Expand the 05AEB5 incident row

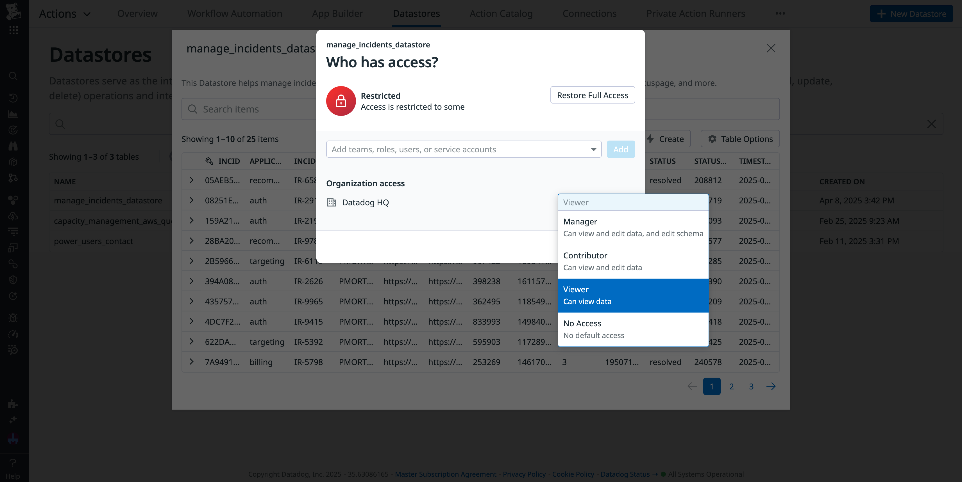(x=192, y=180)
